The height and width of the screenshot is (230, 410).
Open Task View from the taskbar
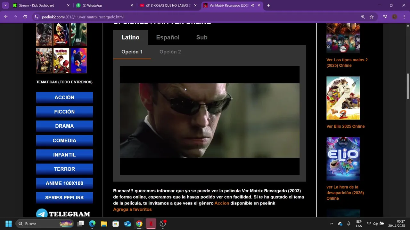(81, 224)
